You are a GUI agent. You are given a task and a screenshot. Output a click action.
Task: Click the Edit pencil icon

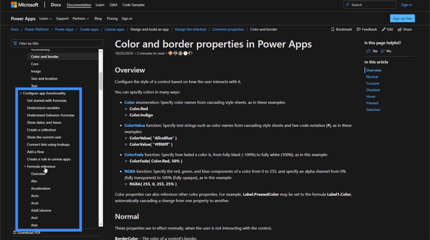pyautogui.click(x=384, y=29)
